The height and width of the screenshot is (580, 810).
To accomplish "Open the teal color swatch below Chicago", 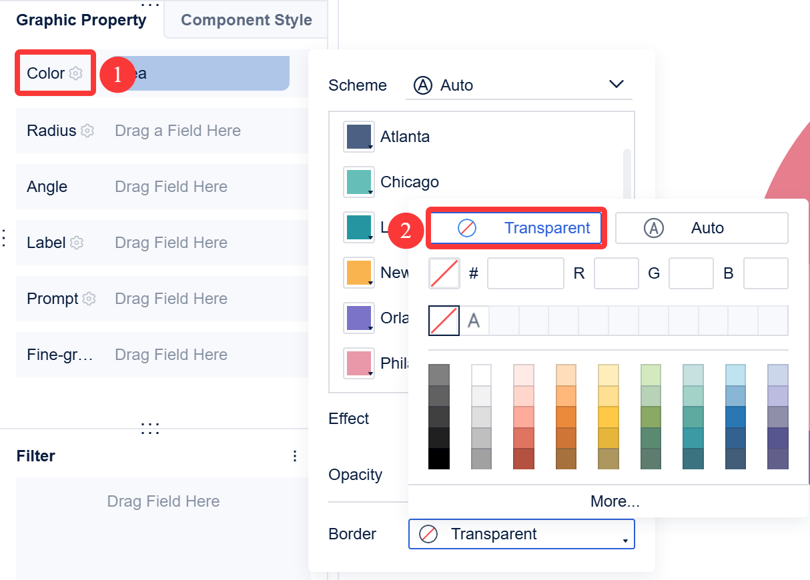I will tap(359, 227).
